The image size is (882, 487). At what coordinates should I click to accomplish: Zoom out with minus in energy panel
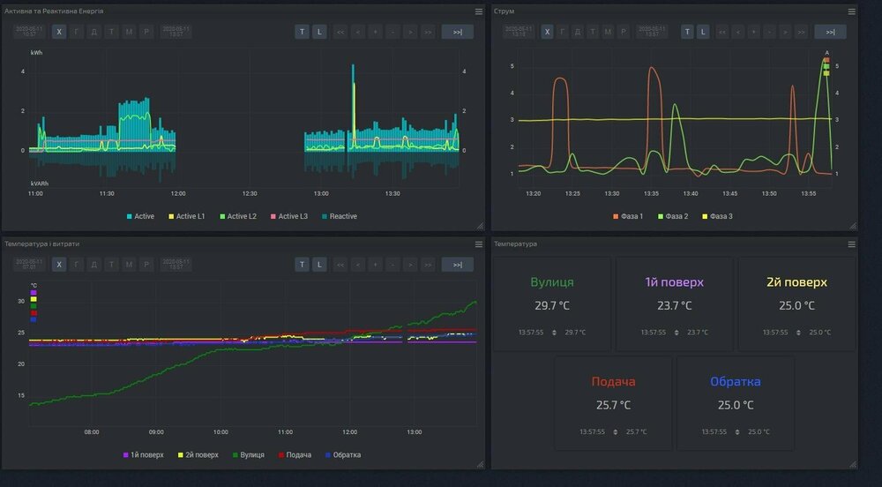pyautogui.click(x=392, y=32)
